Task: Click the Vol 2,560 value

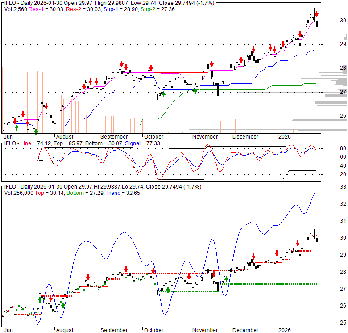Action: [x=16, y=9]
